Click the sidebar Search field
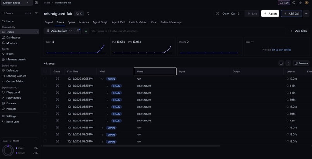 pos(17,13)
